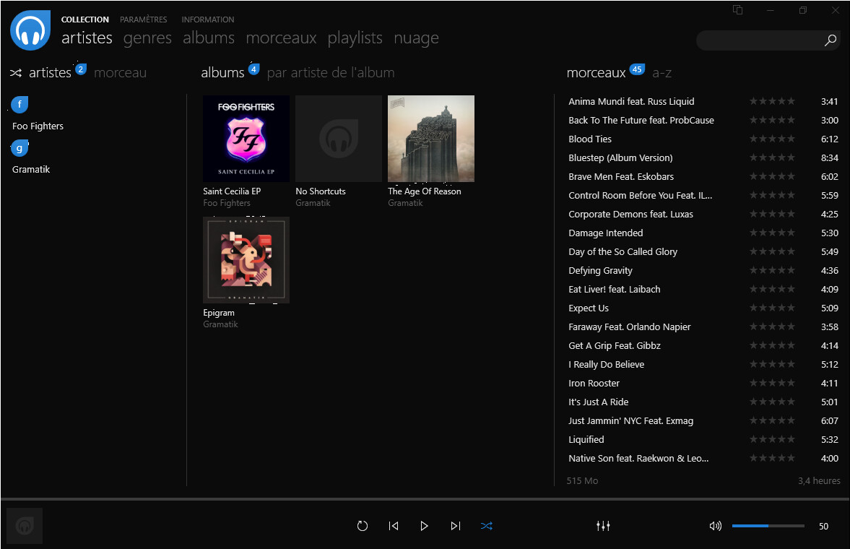Start playback with the play button

424,526
